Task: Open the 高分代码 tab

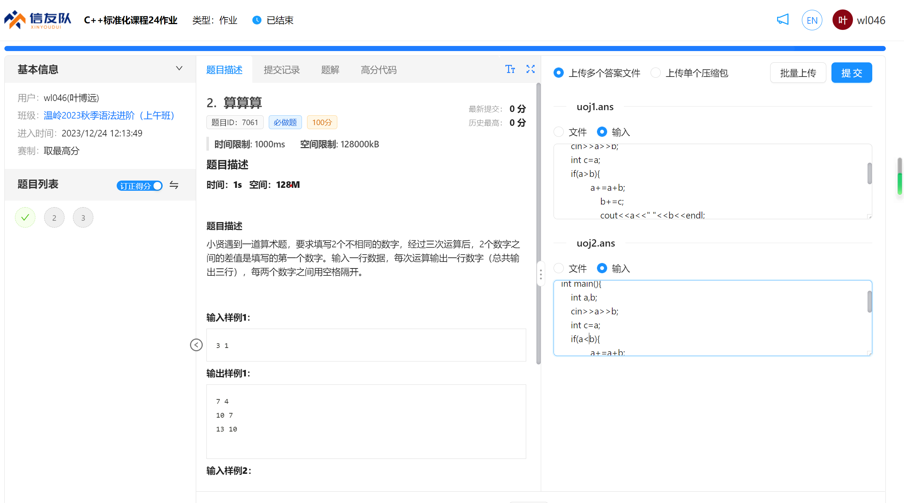Action: (x=379, y=69)
